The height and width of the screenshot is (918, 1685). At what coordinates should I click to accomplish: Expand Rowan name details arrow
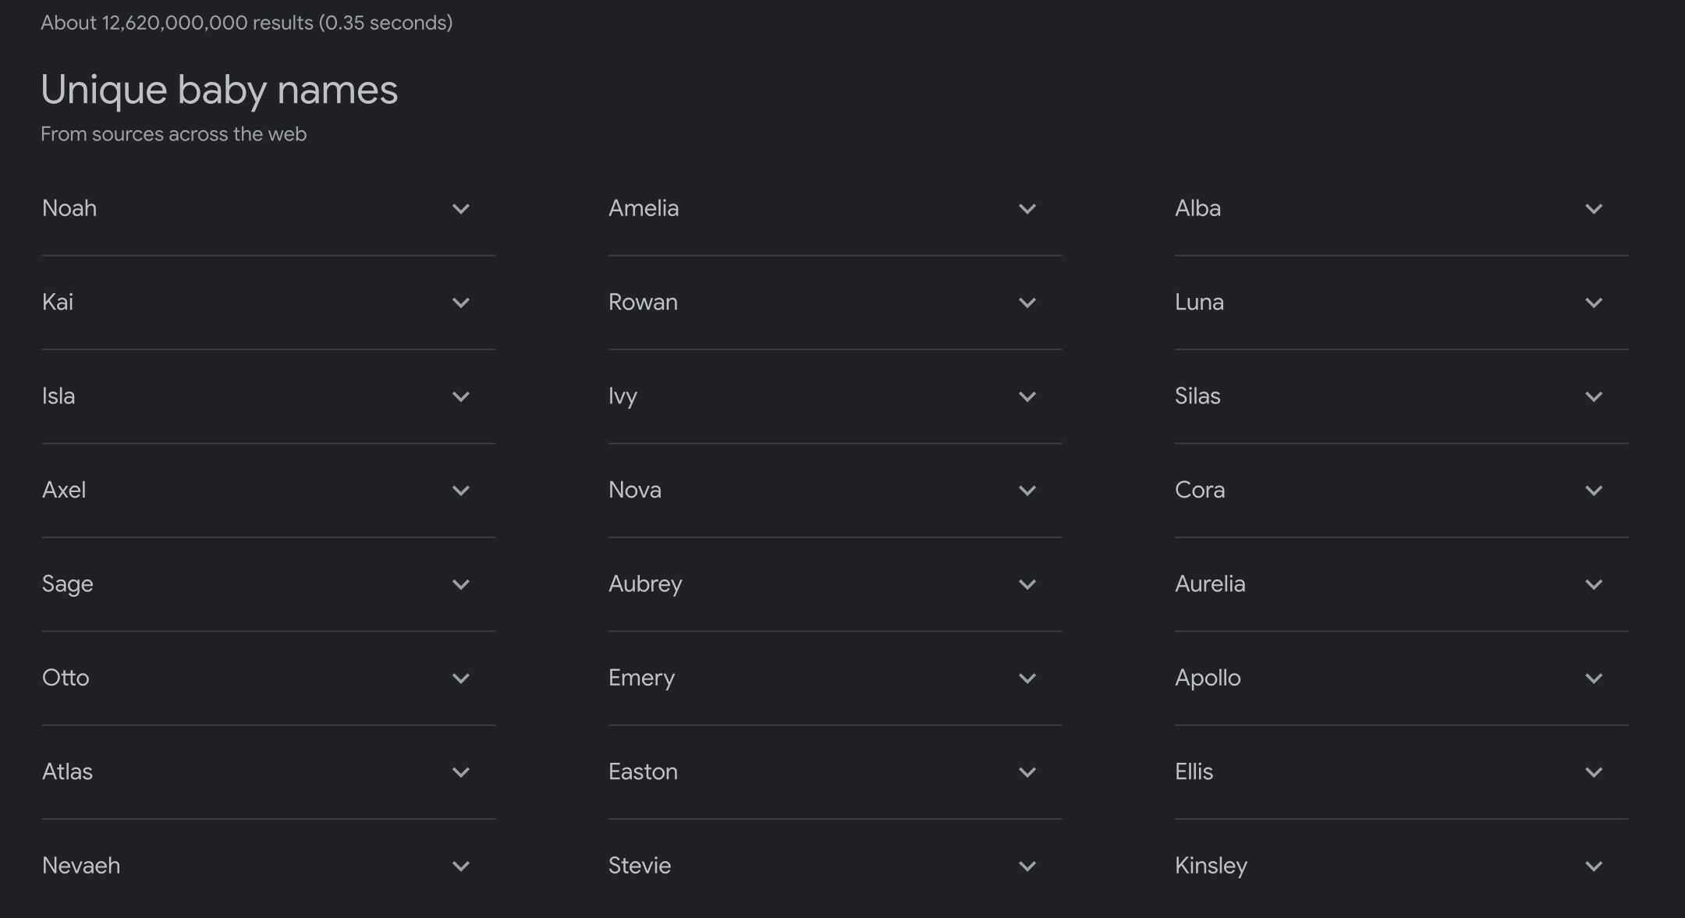[1027, 303]
